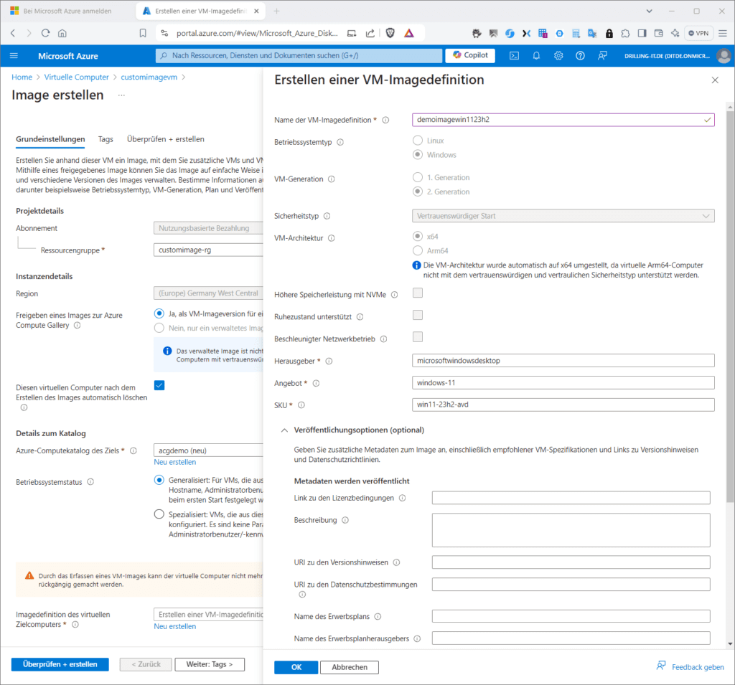Show info for Sicherheitstyp
This screenshot has height=685, width=735.
point(327,216)
